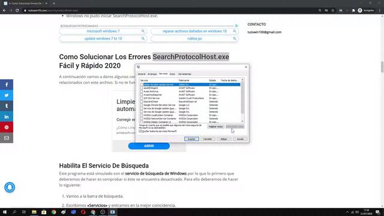384x216 pixels.
Task: Open the browser zoom magnifier icon
Action: click(320, 11)
